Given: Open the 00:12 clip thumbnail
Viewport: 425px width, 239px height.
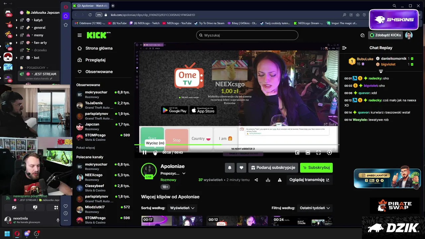Looking at the screenshot, I should [x=237, y=221].
